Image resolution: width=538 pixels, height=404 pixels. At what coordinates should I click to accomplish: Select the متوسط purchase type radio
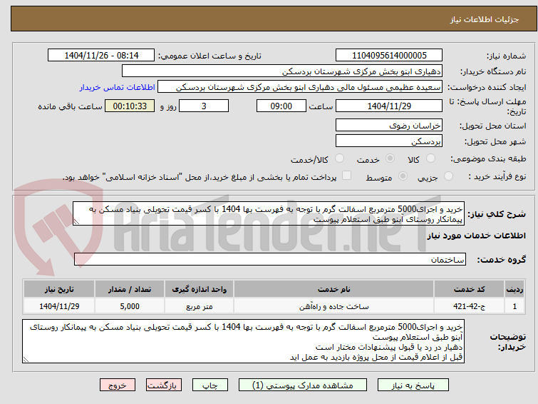[403, 176]
